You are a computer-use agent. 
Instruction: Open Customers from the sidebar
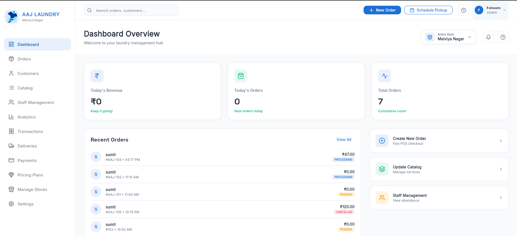(37, 73)
